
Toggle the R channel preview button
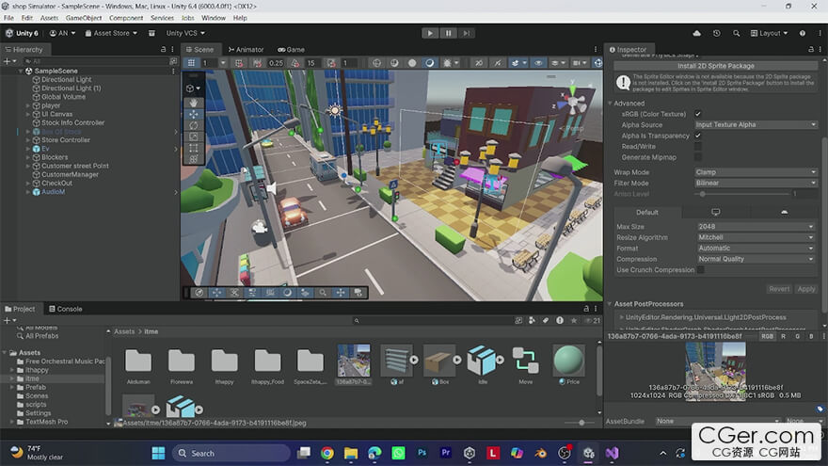783,336
